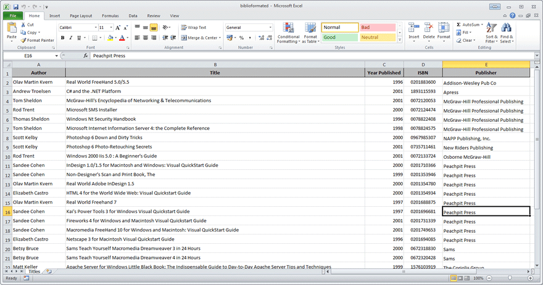The image size is (543, 285).
Task: Toggle Center alignment
Action: [x=146, y=38]
